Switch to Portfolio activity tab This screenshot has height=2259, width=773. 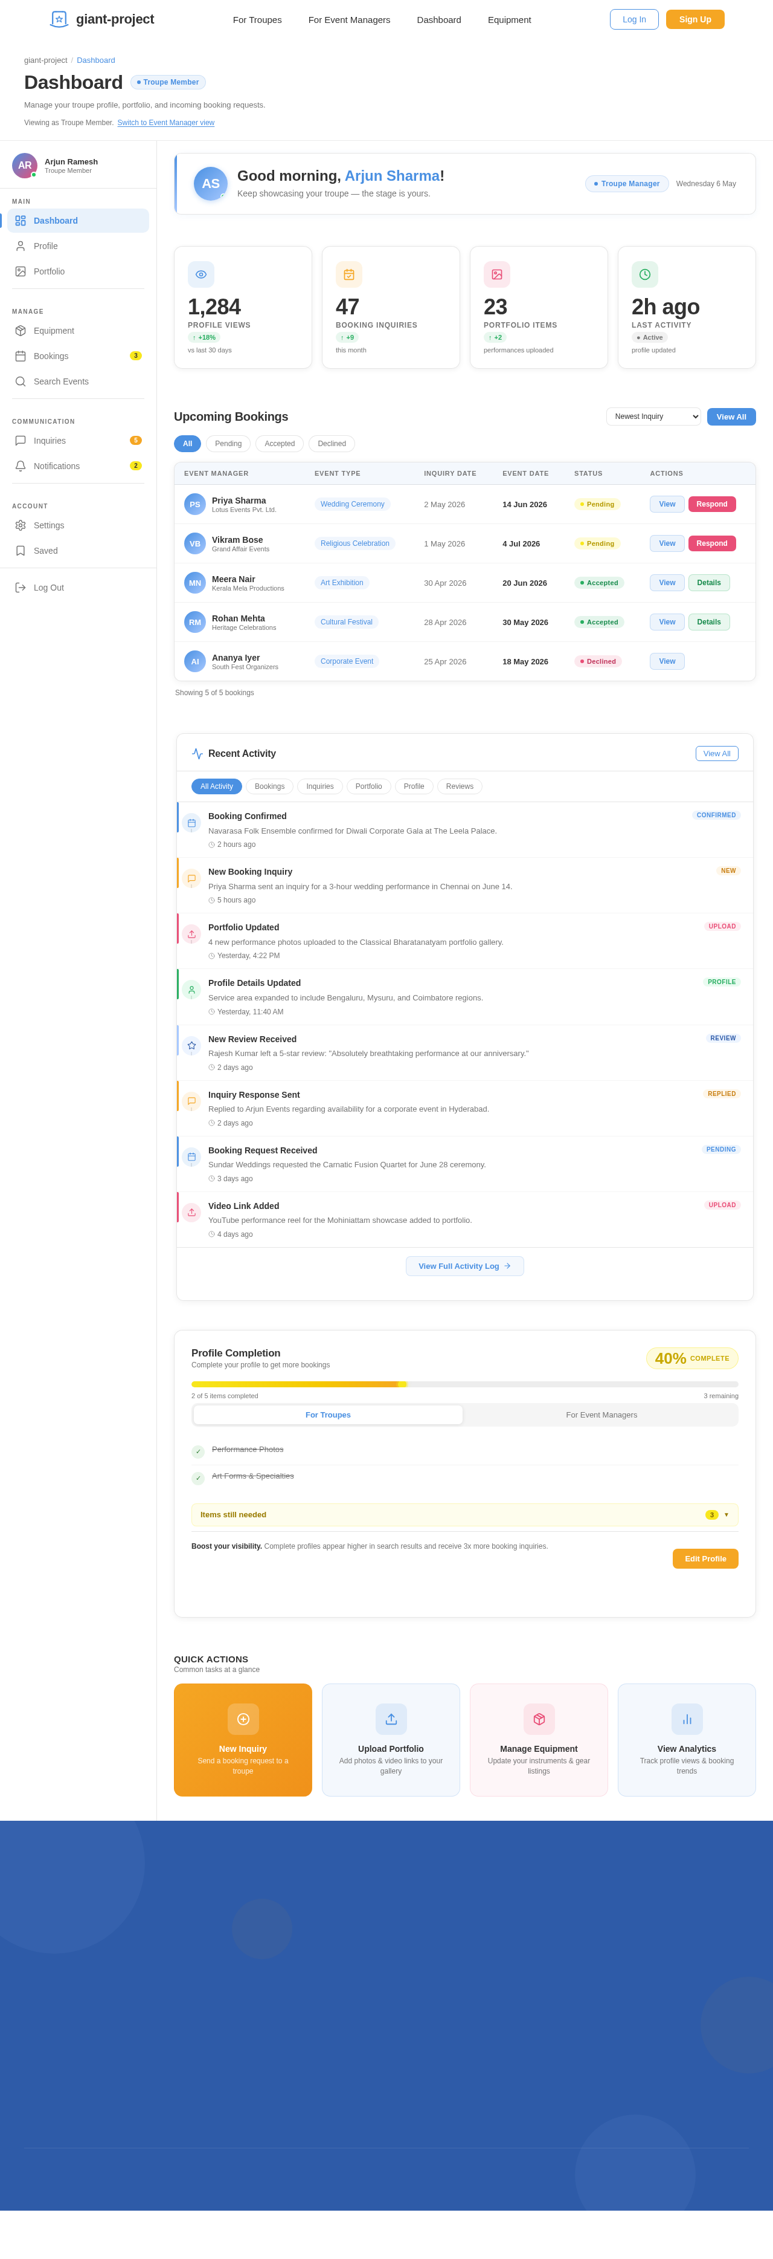[x=369, y=786]
